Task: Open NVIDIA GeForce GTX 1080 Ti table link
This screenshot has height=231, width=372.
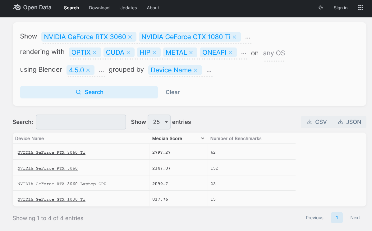Action: point(51,200)
